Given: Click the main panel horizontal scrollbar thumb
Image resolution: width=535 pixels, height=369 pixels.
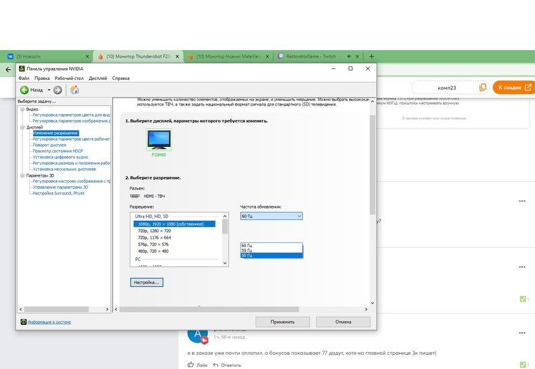Looking at the screenshot, I should (209, 309).
